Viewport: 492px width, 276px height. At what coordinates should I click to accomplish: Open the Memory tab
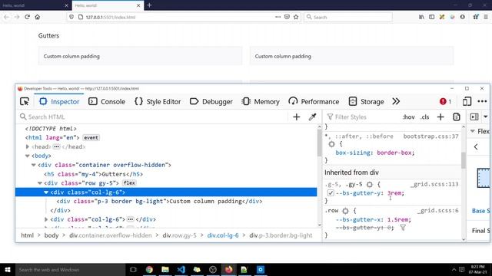(261, 101)
